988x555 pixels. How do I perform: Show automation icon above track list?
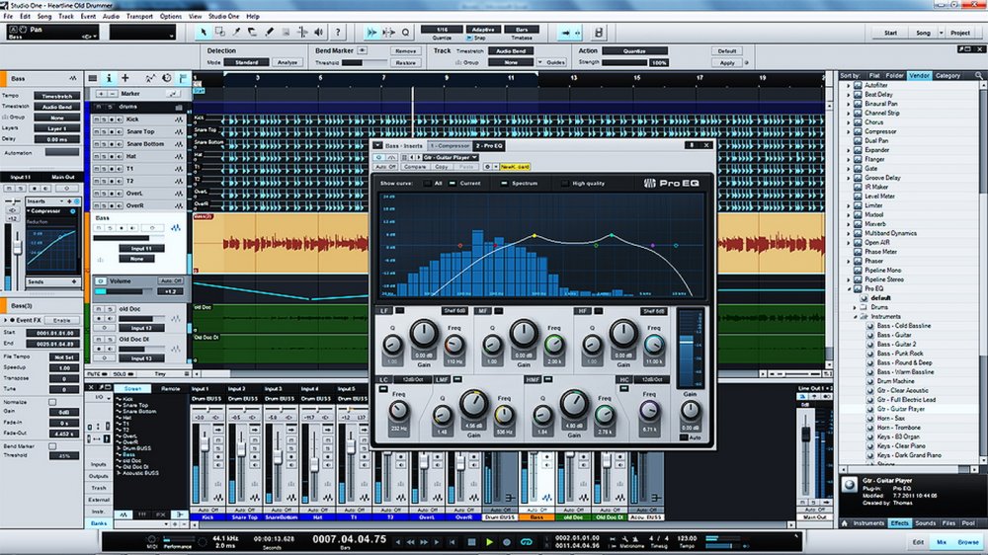point(150,78)
